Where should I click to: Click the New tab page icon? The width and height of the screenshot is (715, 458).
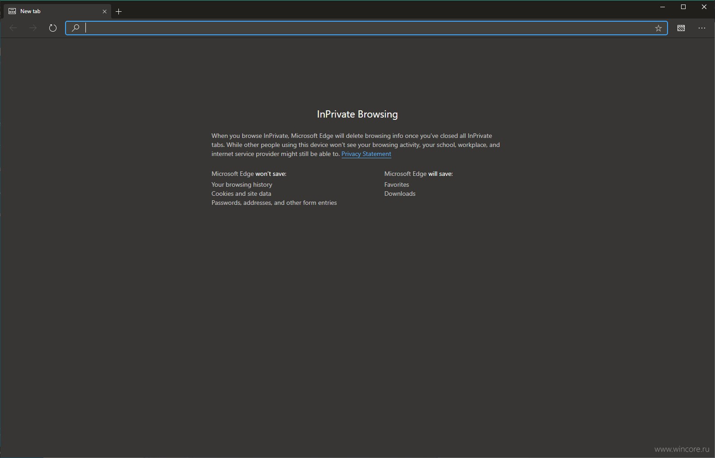(12, 11)
